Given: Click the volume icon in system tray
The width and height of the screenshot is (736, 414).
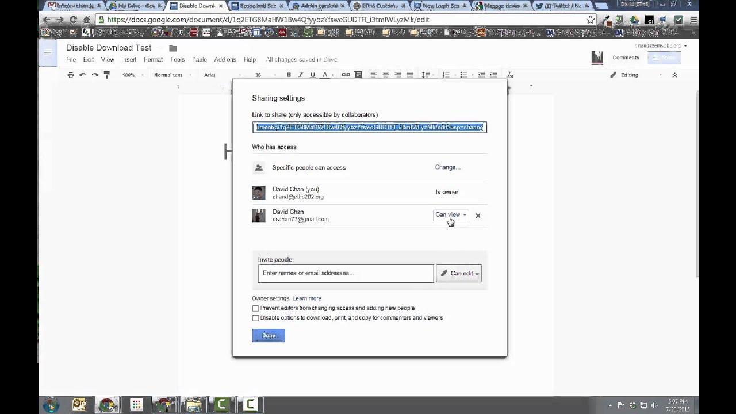Looking at the screenshot, I should point(654,405).
